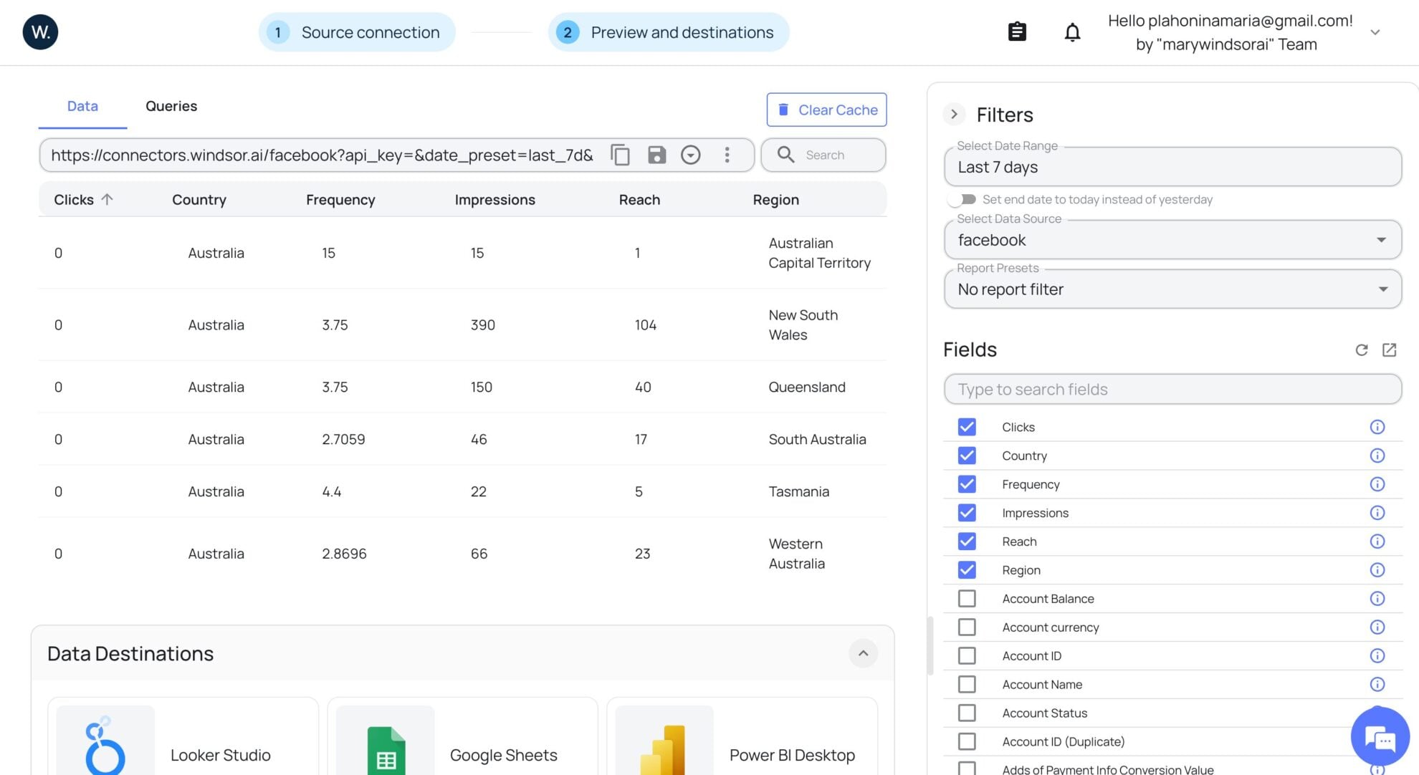Switch to the Queries tab
Viewport: 1419px width, 775px height.
point(171,106)
